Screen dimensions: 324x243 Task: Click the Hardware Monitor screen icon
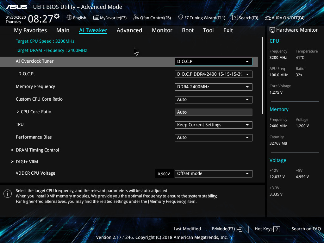(x=272, y=30)
